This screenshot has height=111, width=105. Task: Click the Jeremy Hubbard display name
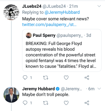(38, 89)
